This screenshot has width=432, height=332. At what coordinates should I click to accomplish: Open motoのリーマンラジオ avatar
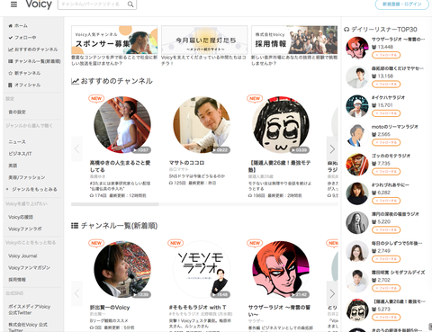coord(357,135)
